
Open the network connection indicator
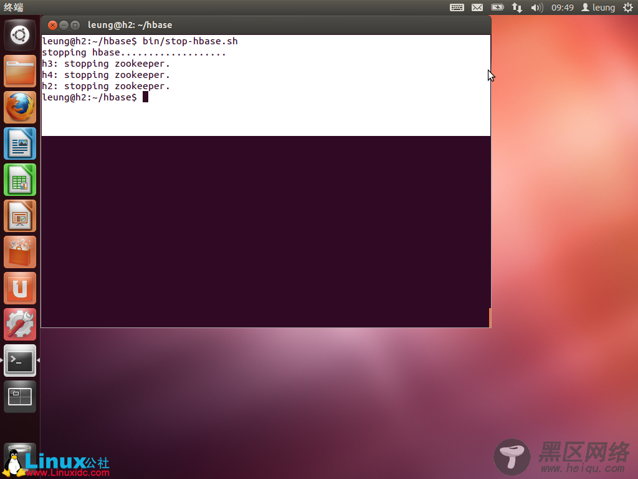(517, 7)
